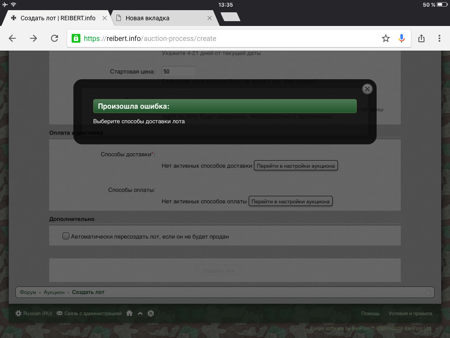Bookmark the page with the star icon
Image resolution: width=450 pixels, height=338 pixels.
point(386,38)
